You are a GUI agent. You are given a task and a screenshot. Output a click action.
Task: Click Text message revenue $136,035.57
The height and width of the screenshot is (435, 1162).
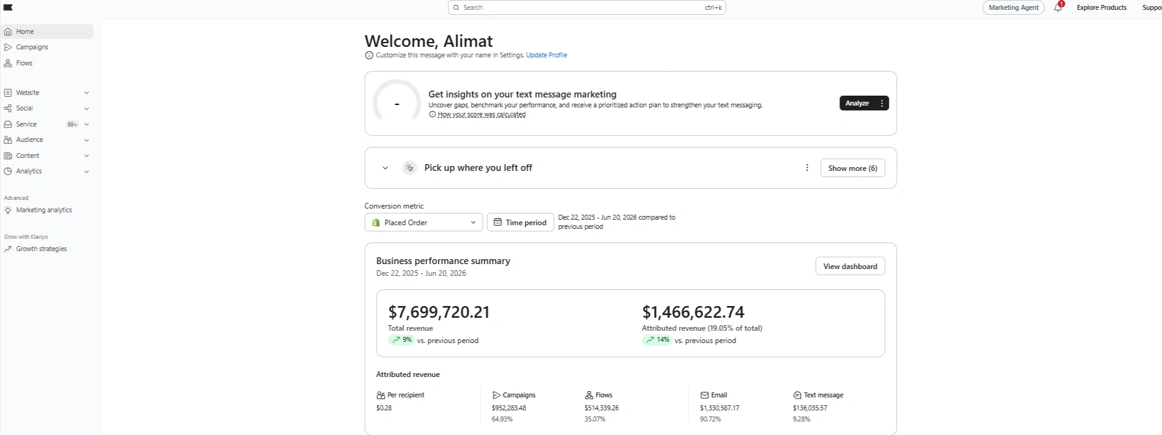point(810,408)
